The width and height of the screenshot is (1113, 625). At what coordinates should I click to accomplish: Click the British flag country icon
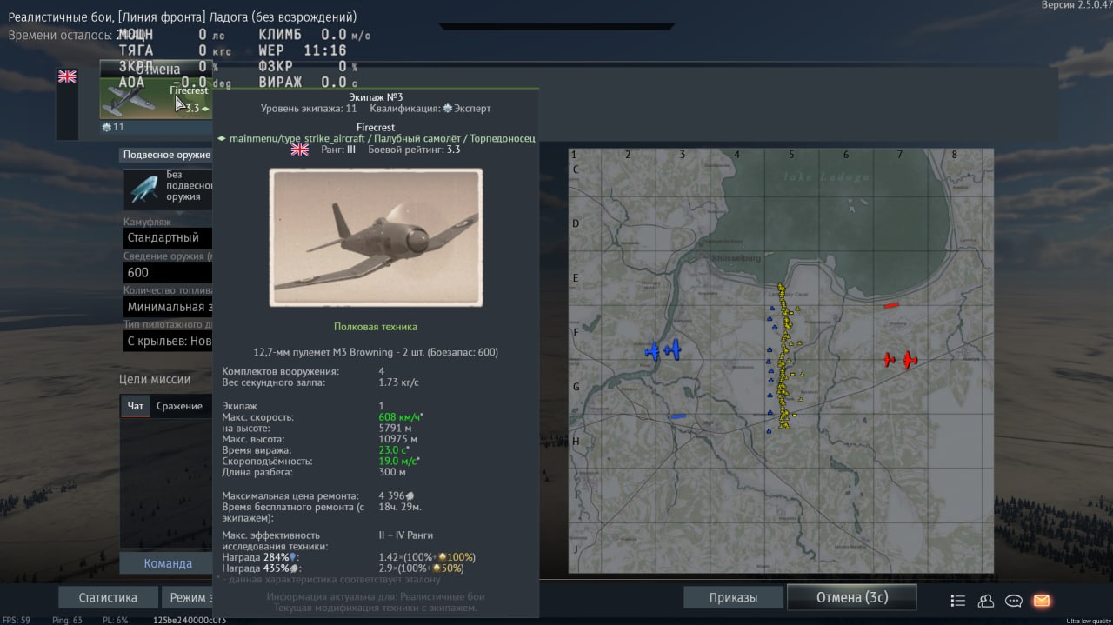click(67, 76)
